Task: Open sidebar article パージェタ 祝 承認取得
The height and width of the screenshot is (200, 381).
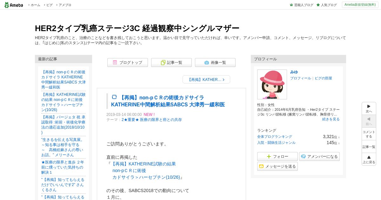Action: (63, 124)
